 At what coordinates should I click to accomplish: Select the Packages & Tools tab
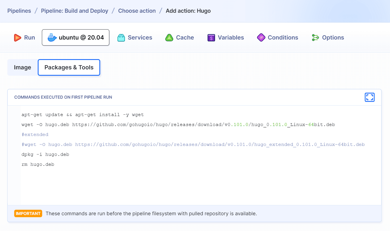pyautogui.click(x=69, y=67)
